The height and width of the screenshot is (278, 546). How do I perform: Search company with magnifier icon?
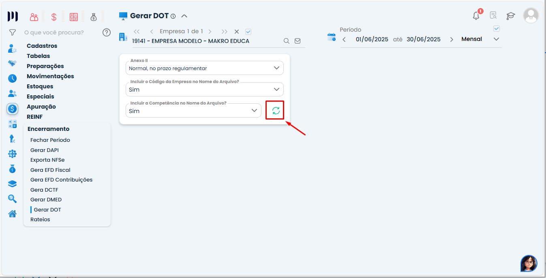point(286,41)
